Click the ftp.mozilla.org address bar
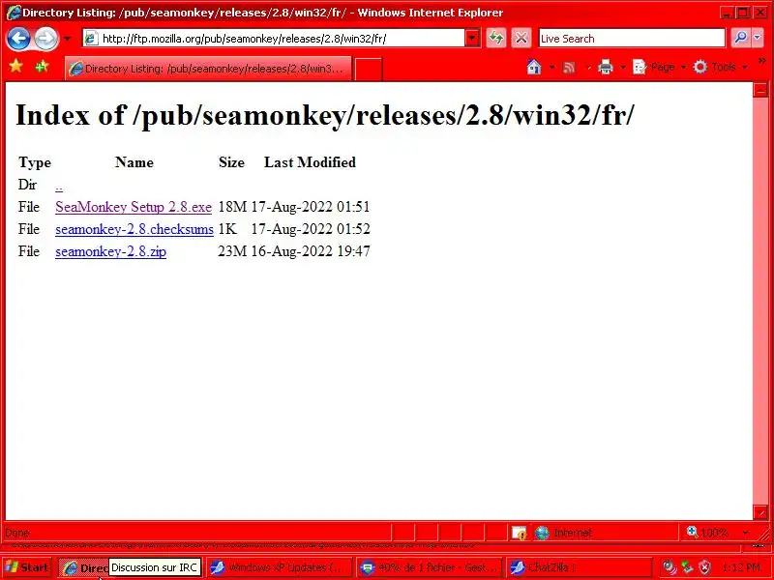This screenshot has height=580, width=774. [274, 39]
